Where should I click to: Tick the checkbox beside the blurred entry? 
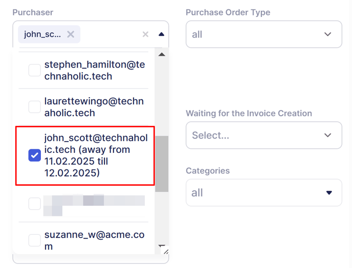pos(35,204)
